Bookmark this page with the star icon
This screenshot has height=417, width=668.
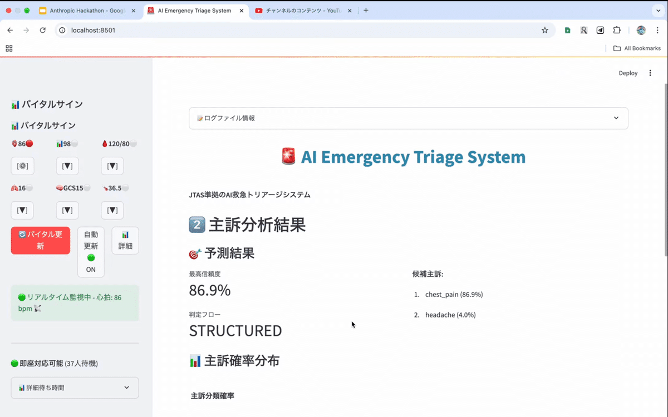click(x=545, y=30)
